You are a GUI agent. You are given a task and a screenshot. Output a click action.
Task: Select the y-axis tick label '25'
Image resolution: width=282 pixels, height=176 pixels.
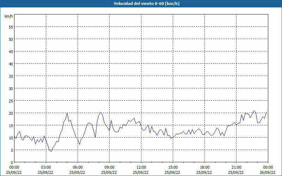[11, 101]
